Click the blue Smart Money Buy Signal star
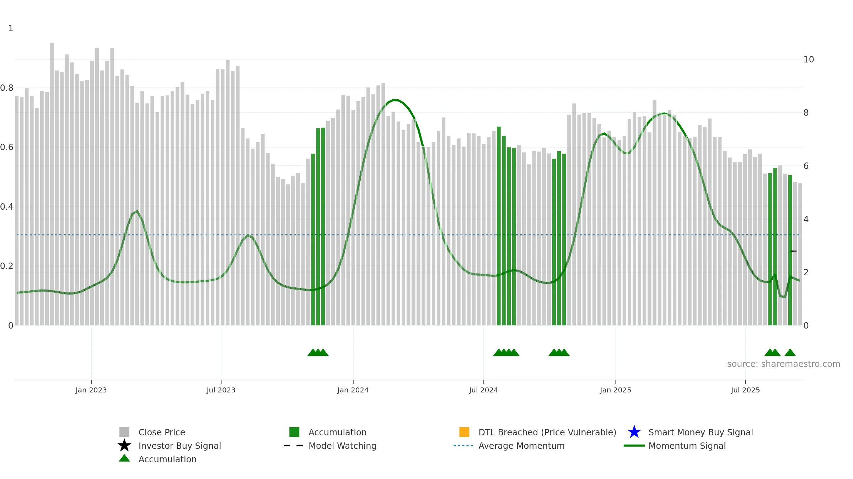 (x=634, y=432)
